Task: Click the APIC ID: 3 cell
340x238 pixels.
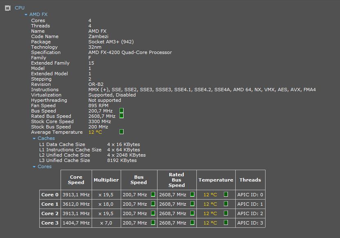Action: coord(250,223)
